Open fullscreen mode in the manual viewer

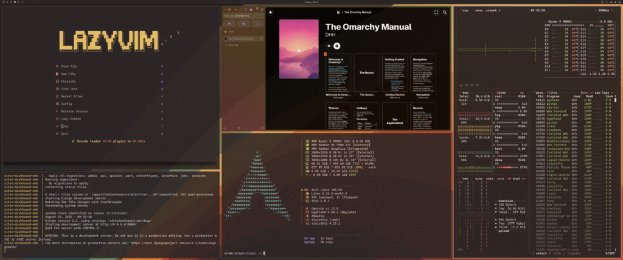(x=436, y=12)
